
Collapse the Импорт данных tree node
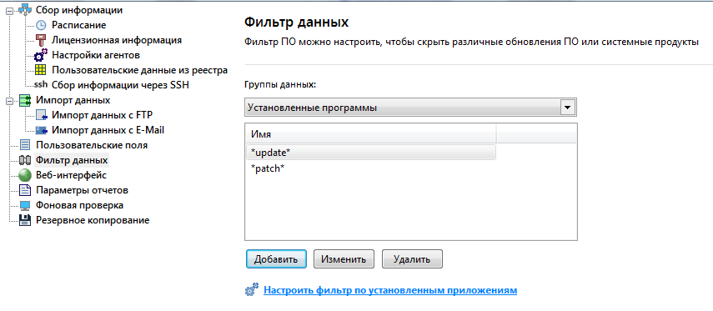pos(9,101)
